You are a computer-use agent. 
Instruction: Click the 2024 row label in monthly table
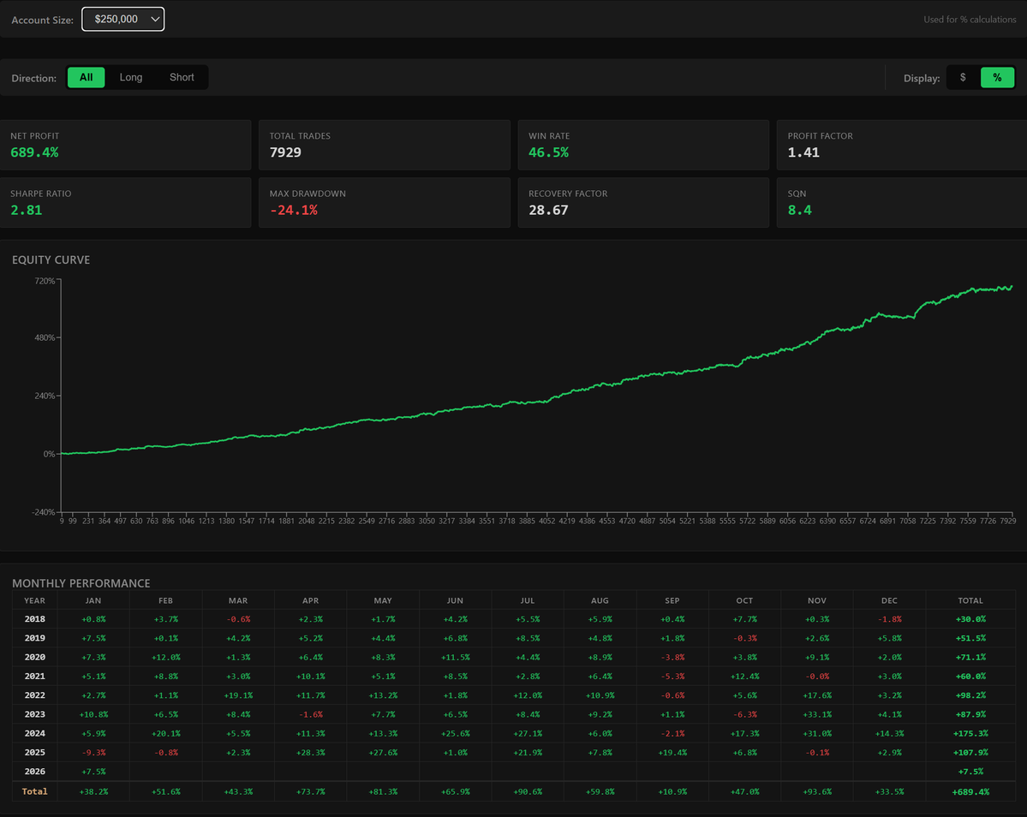point(35,733)
